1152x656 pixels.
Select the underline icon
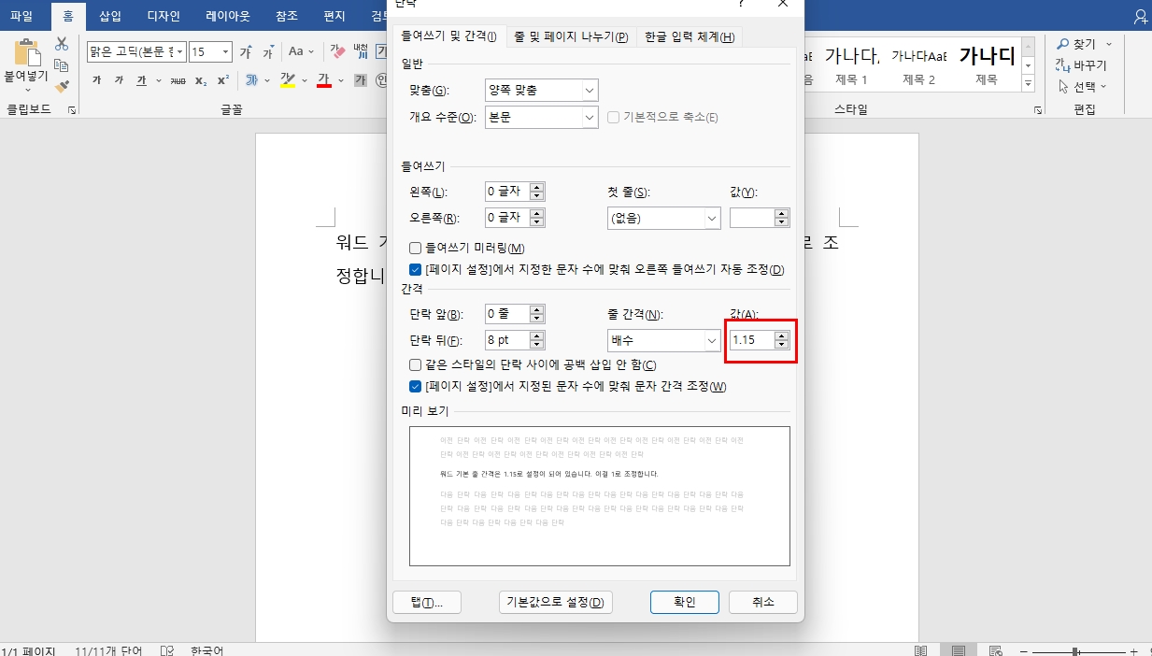pyautogui.click(x=142, y=81)
